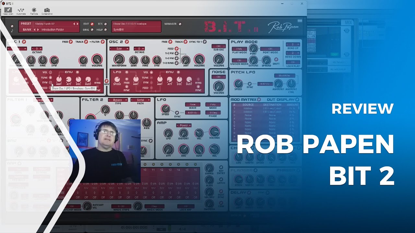Enable OSC 2 FEED modulation
This screenshot has height=233, width=415.
tap(177, 49)
